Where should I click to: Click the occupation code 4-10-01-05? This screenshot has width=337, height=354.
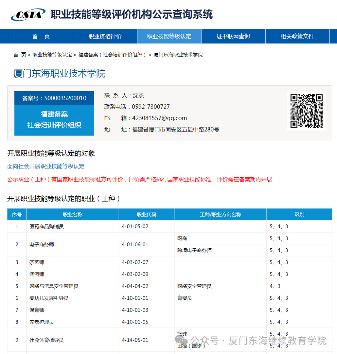(x=135, y=322)
